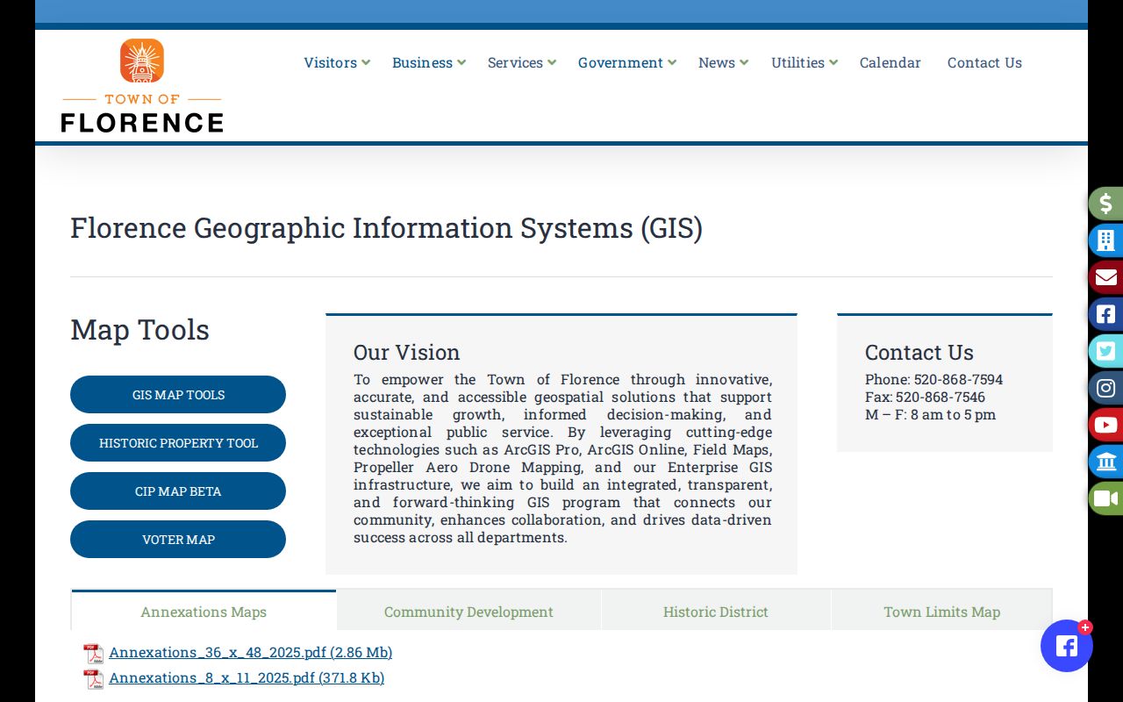Open the Services dropdown
This screenshot has width=1123, height=702.
[x=522, y=62]
